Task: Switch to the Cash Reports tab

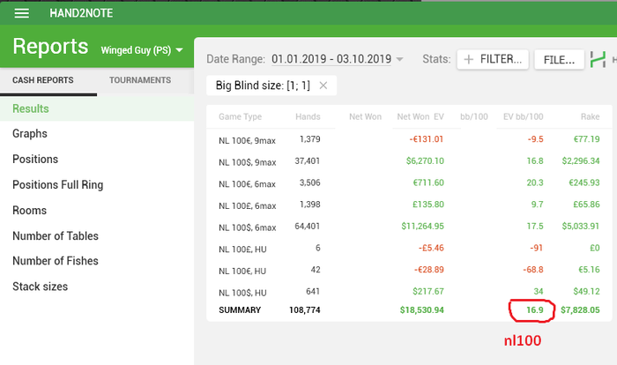Action: pos(42,80)
